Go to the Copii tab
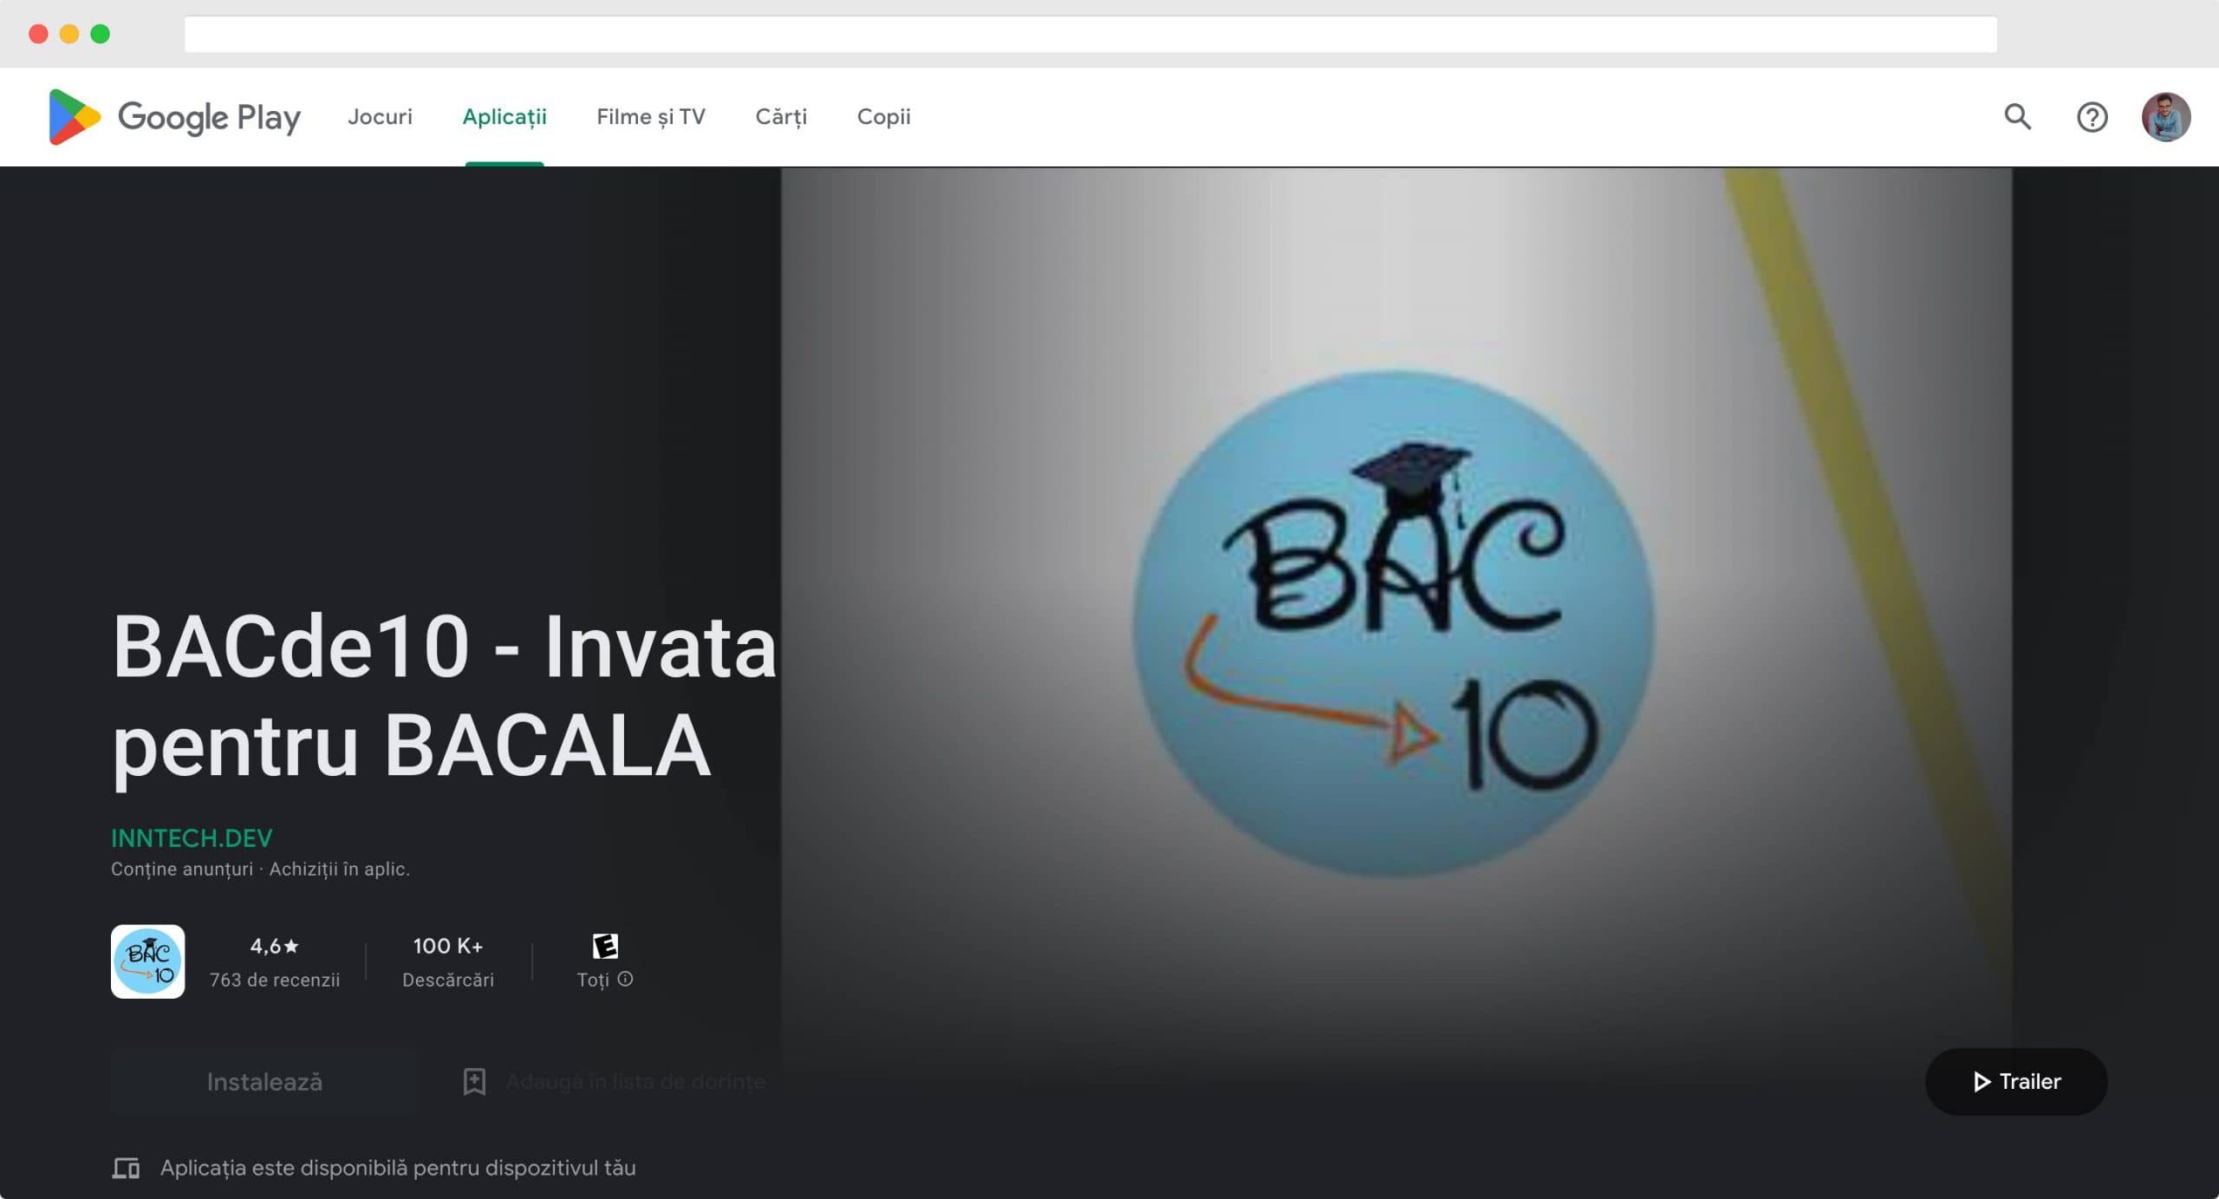The image size is (2219, 1199). (883, 116)
